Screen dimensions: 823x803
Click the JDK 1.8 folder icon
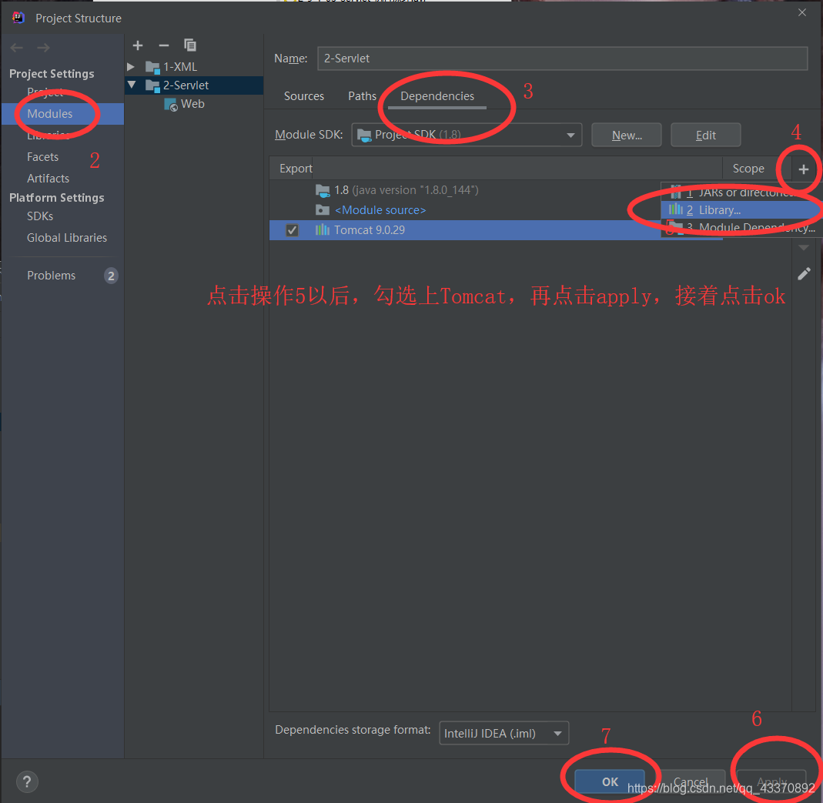click(x=323, y=190)
